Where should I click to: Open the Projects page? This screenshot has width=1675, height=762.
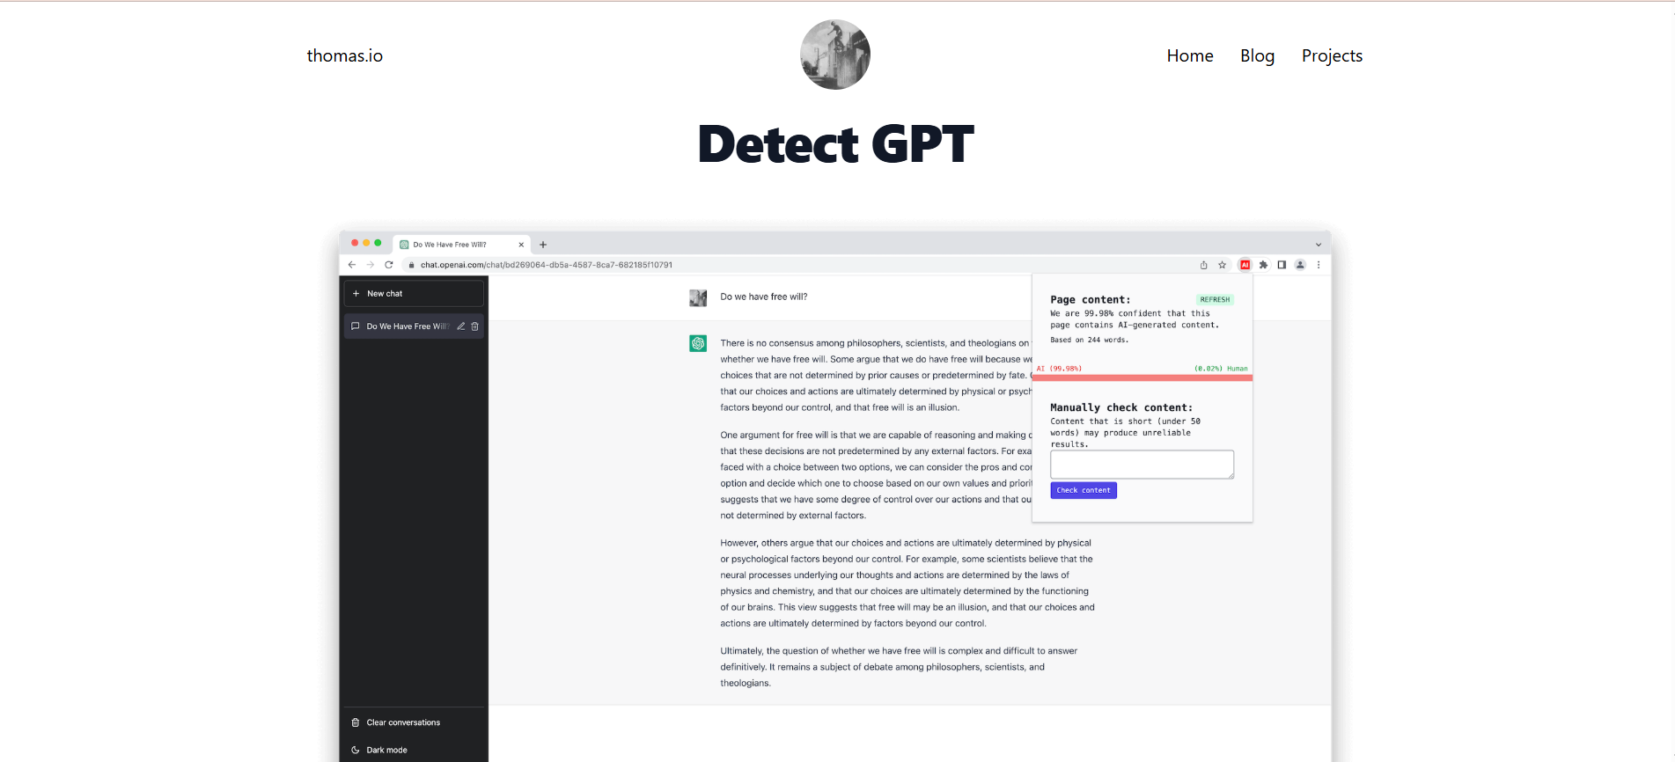tap(1332, 55)
